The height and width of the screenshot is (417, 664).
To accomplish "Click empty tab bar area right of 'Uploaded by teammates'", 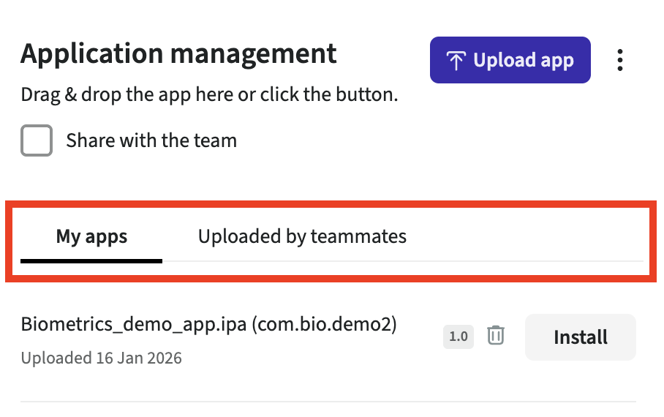I will (527, 237).
